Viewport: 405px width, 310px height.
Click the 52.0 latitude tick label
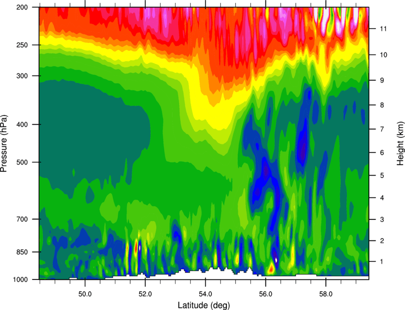[x=145, y=294]
